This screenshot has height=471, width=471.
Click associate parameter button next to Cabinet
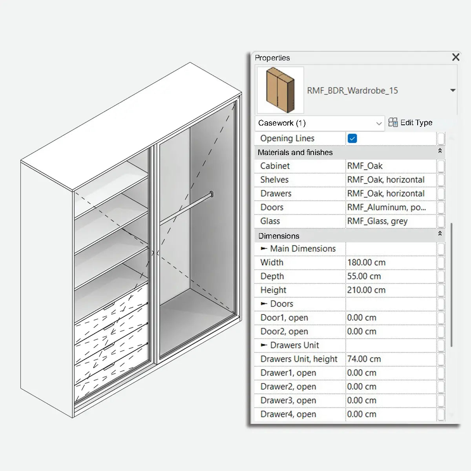click(441, 166)
